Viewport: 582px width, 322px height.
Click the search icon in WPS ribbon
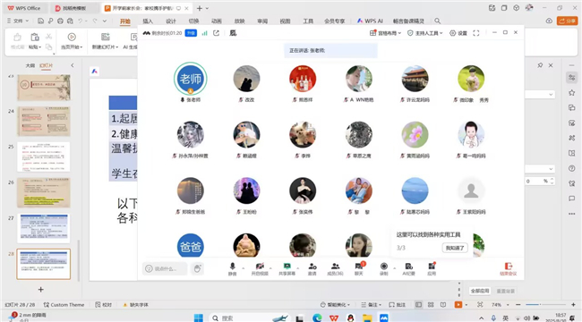438,21
